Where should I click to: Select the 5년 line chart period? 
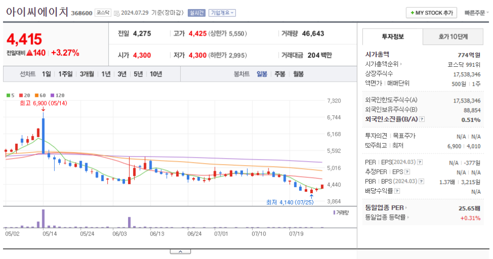tap(138, 74)
